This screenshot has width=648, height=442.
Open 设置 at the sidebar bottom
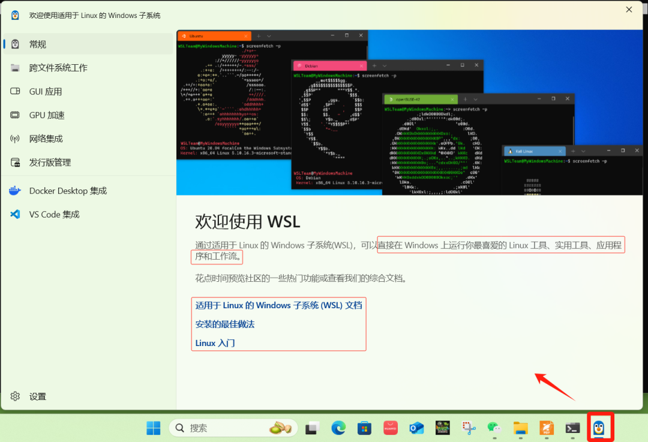[x=88, y=396]
